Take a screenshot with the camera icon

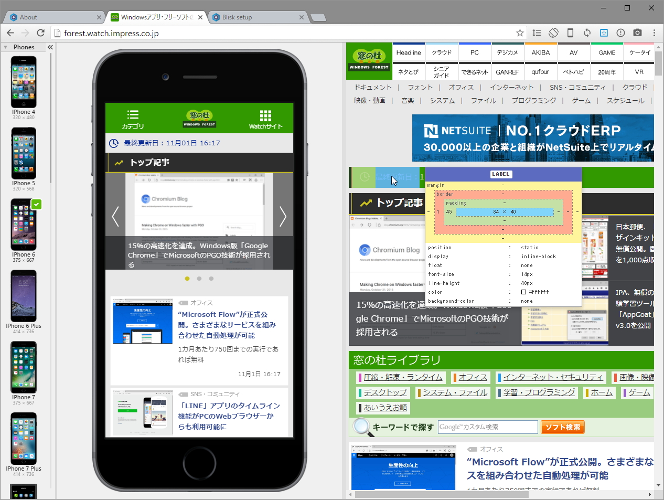pos(638,33)
